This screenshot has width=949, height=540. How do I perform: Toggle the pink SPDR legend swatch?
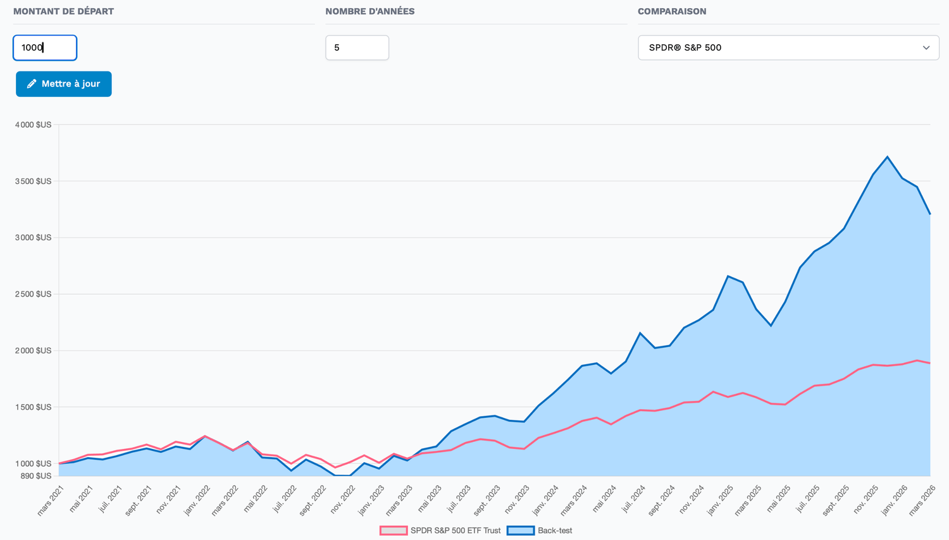pos(393,531)
